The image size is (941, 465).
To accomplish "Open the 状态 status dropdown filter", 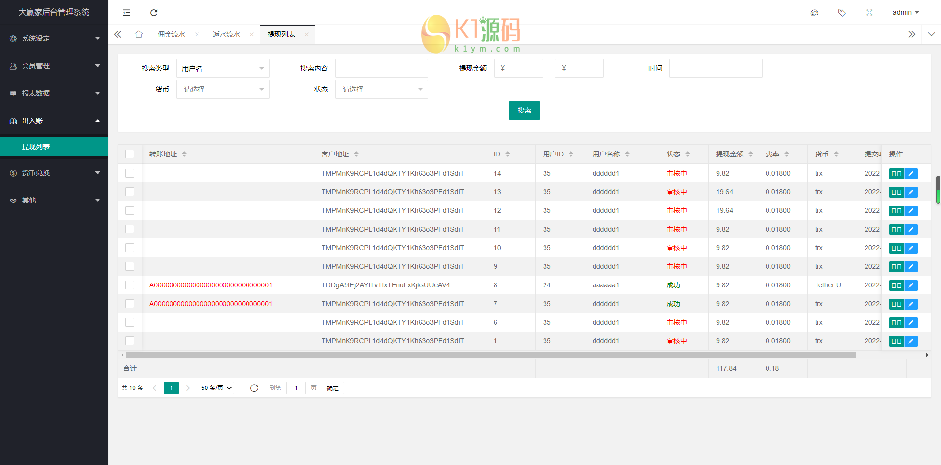I will pyautogui.click(x=381, y=89).
